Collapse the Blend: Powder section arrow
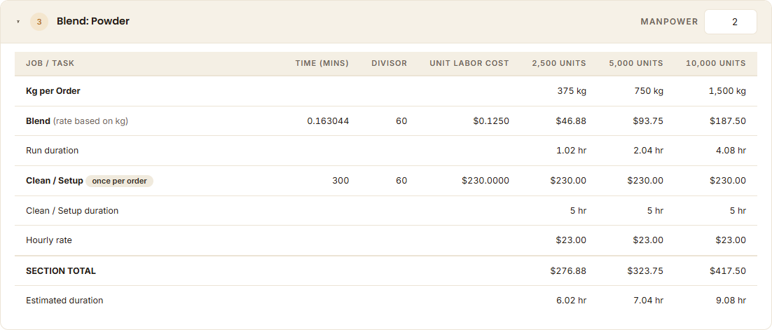The image size is (772, 330). tap(18, 22)
